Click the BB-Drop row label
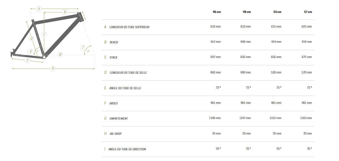This screenshot has width=339, height=161. [116, 134]
